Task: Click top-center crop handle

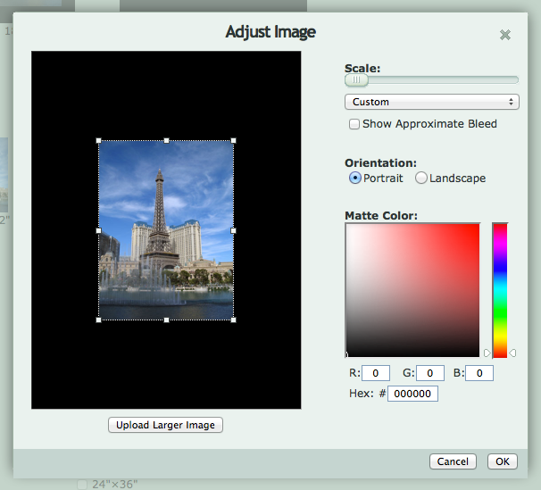Action: [166, 141]
